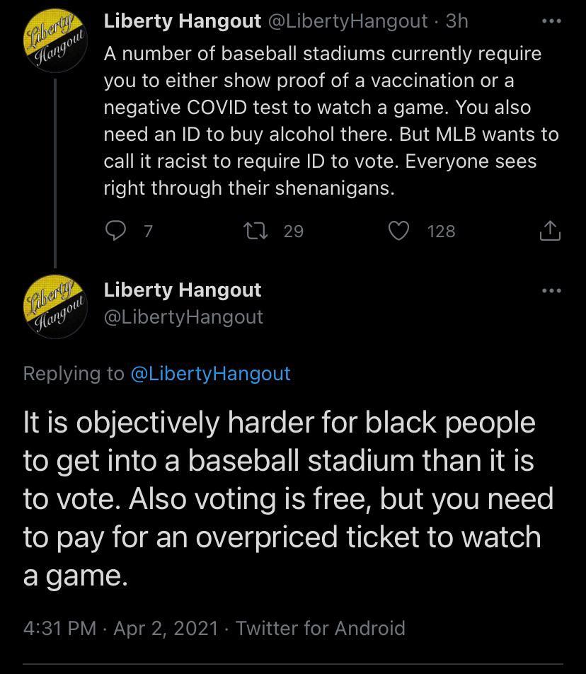
Task: View the 128 likes count
Action: [441, 231]
